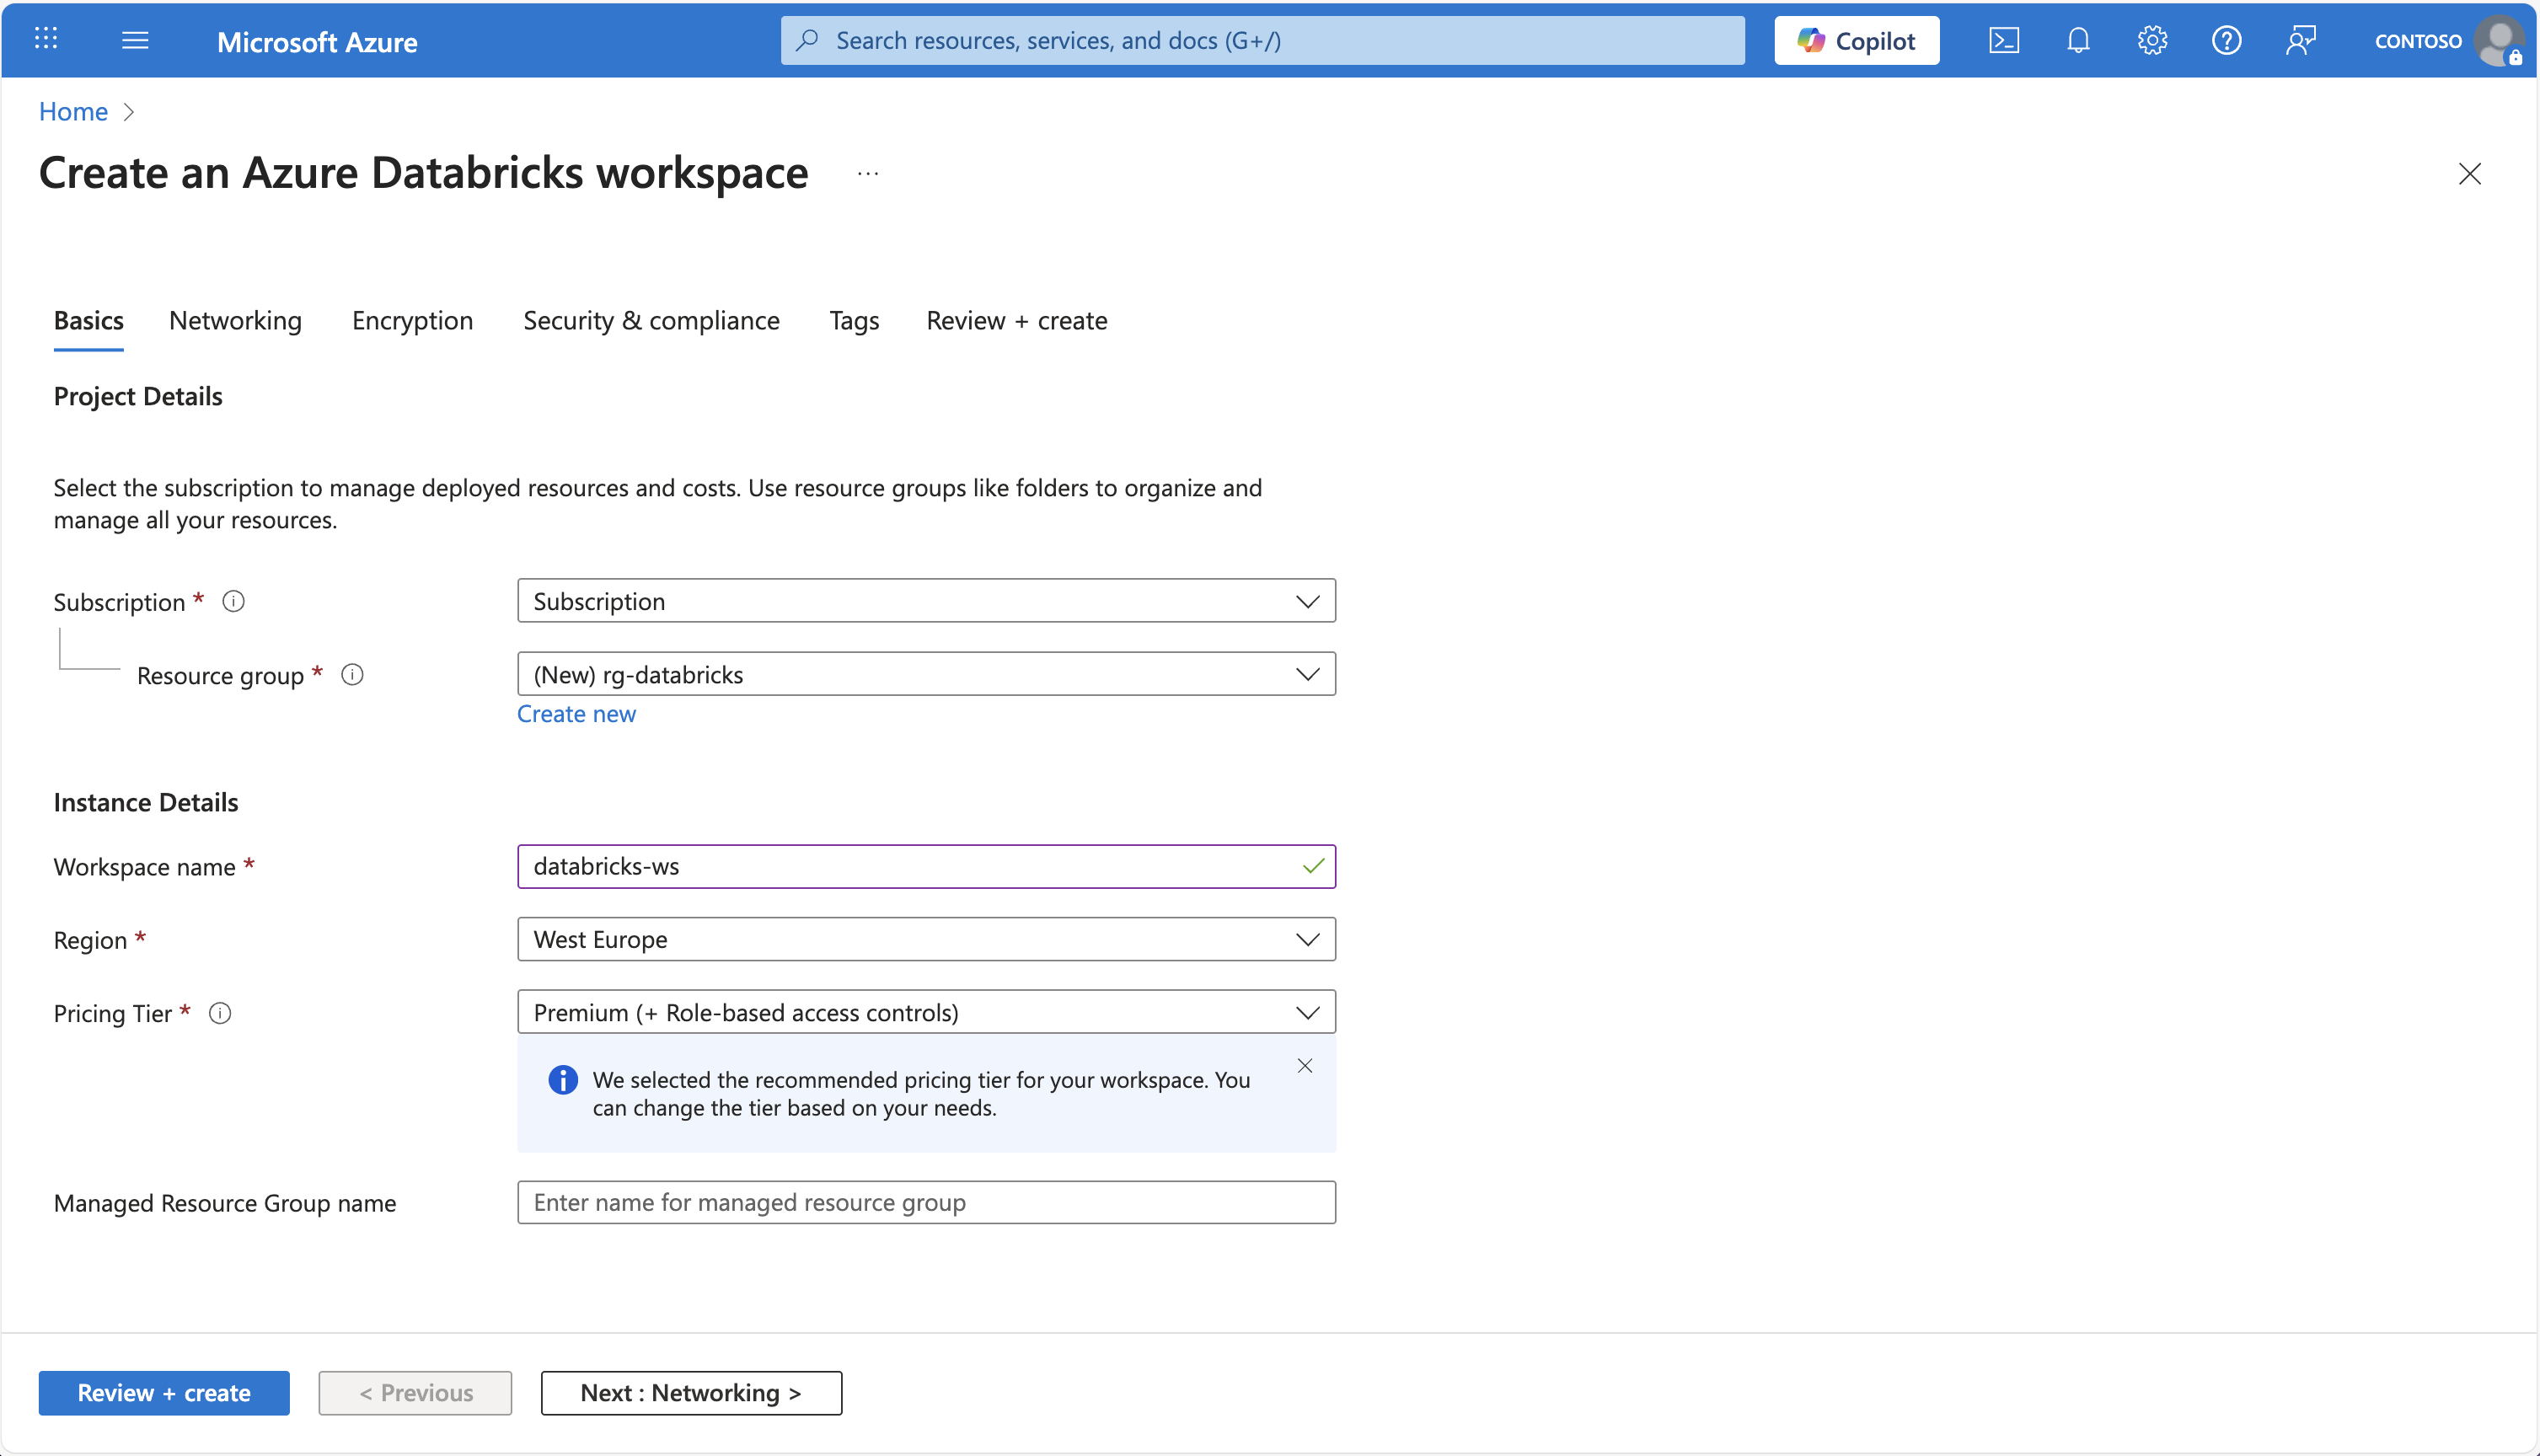Create new resource group via link
Image resolution: width=2540 pixels, height=1456 pixels.
576,713
